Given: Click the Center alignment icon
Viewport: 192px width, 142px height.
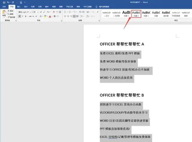Looking at the screenshot, I should [x=68, y=16].
